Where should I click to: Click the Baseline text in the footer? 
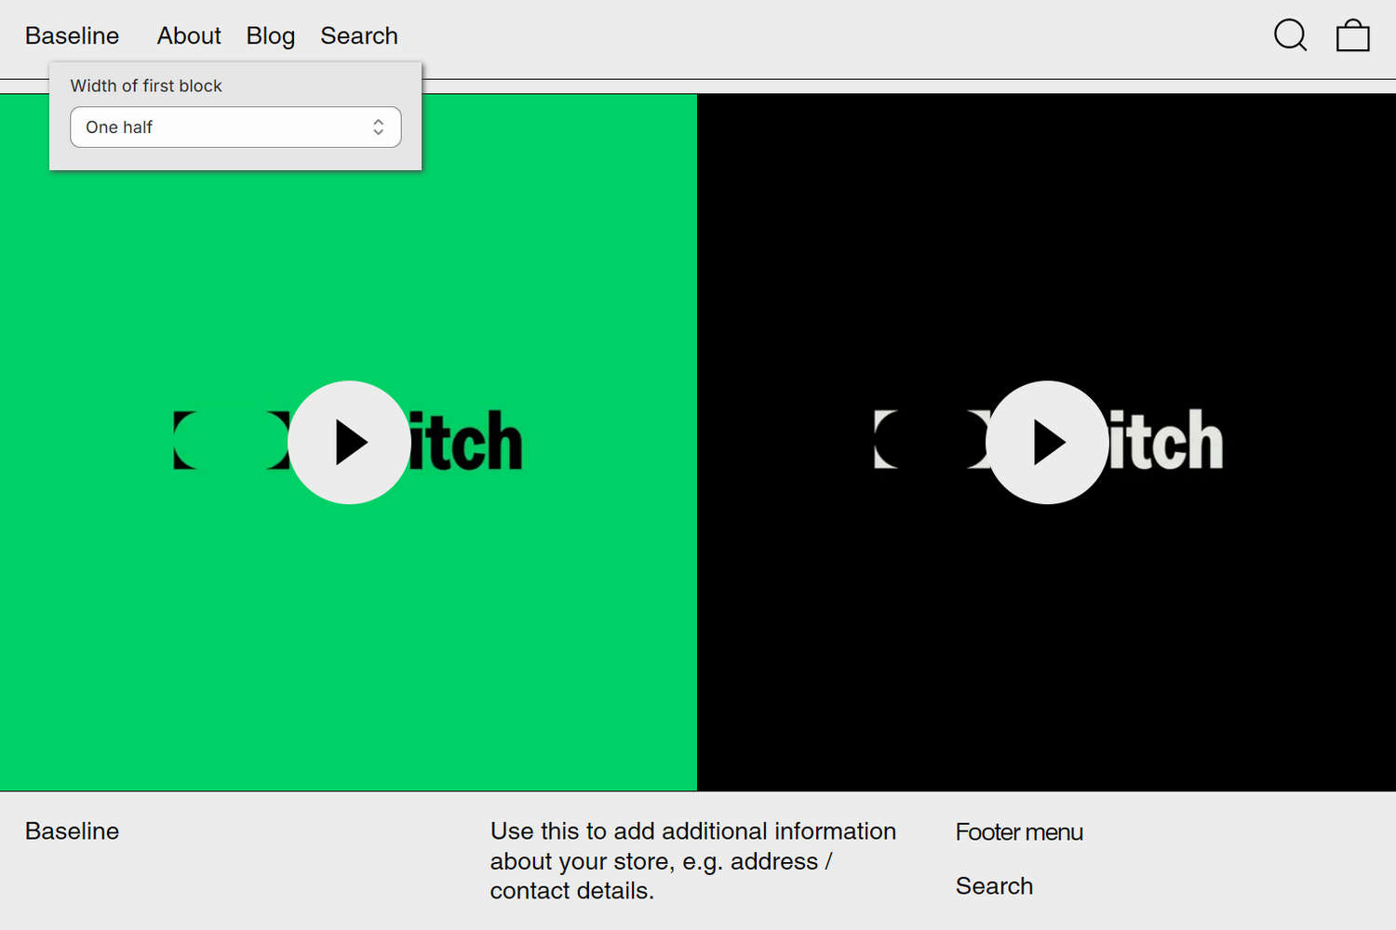click(x=71, y=830)
